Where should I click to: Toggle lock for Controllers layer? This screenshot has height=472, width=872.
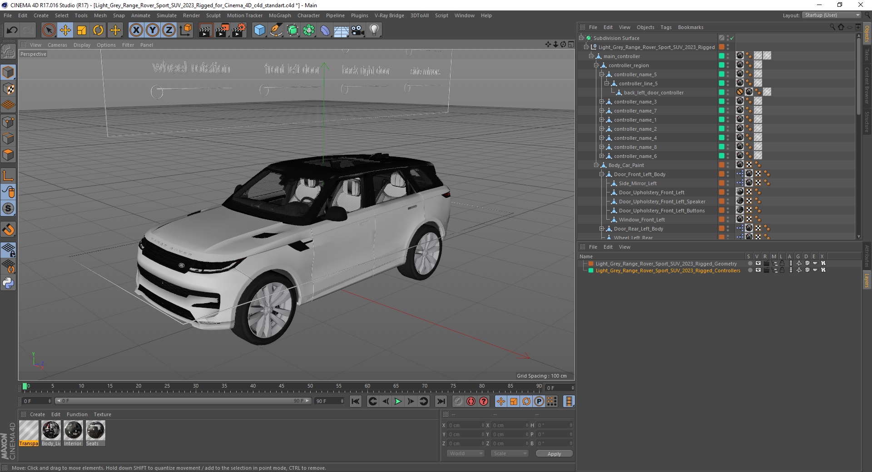(782, 270)
